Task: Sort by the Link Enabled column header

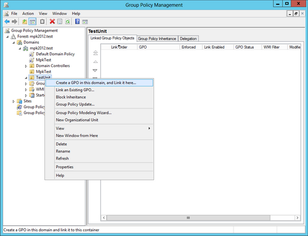Action: point(218,47)
